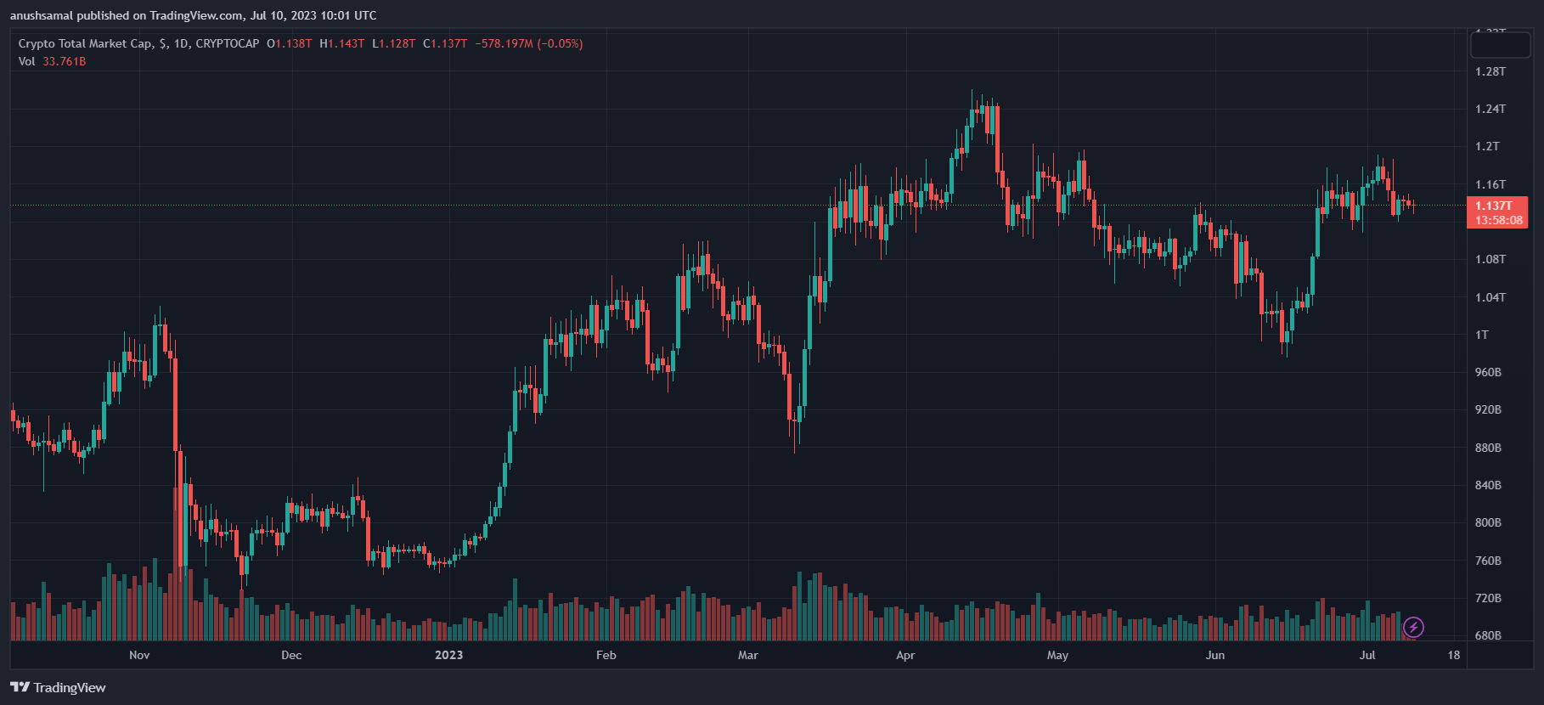Click the red 1.137T current price label

(x=1494, y=206)
